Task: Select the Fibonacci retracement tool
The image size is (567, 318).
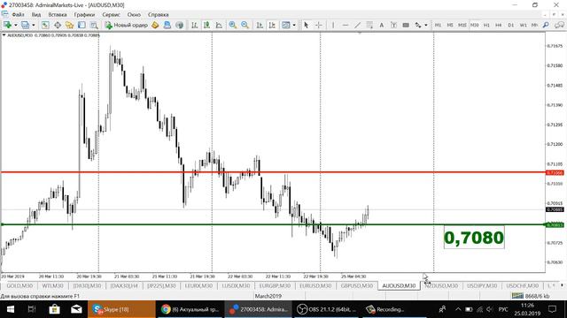Action: (x=369, y=25)
